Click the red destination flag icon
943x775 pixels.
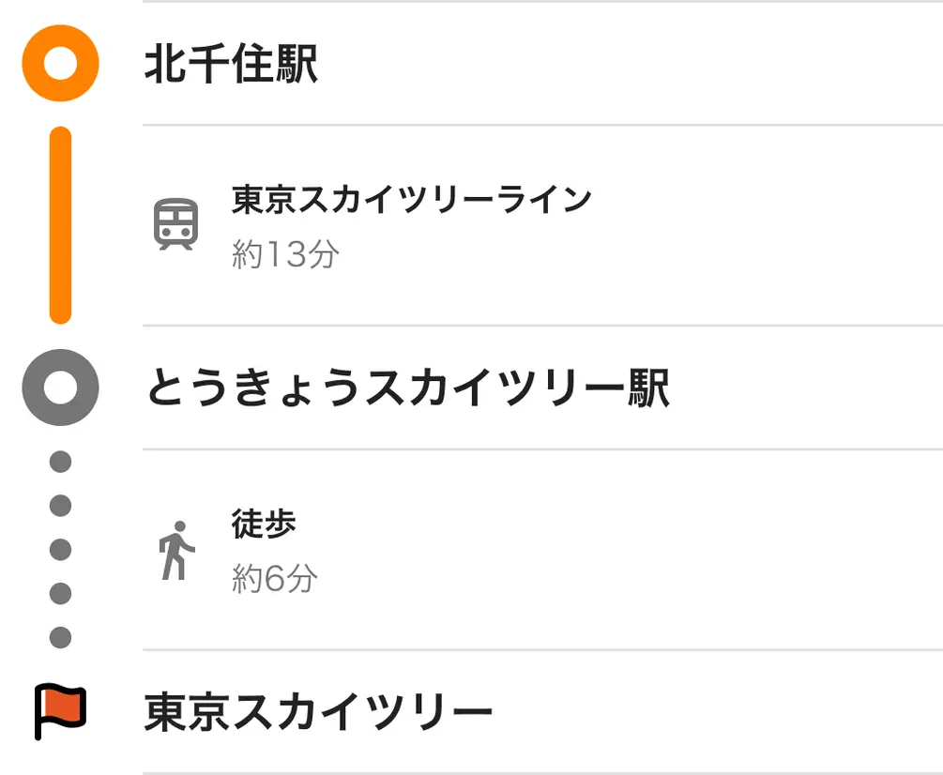(60, 711)
